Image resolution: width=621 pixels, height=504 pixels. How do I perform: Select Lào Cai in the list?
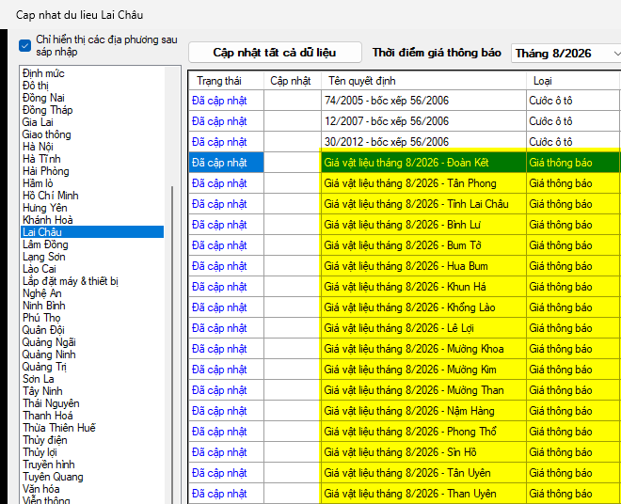tap(40, 269)
